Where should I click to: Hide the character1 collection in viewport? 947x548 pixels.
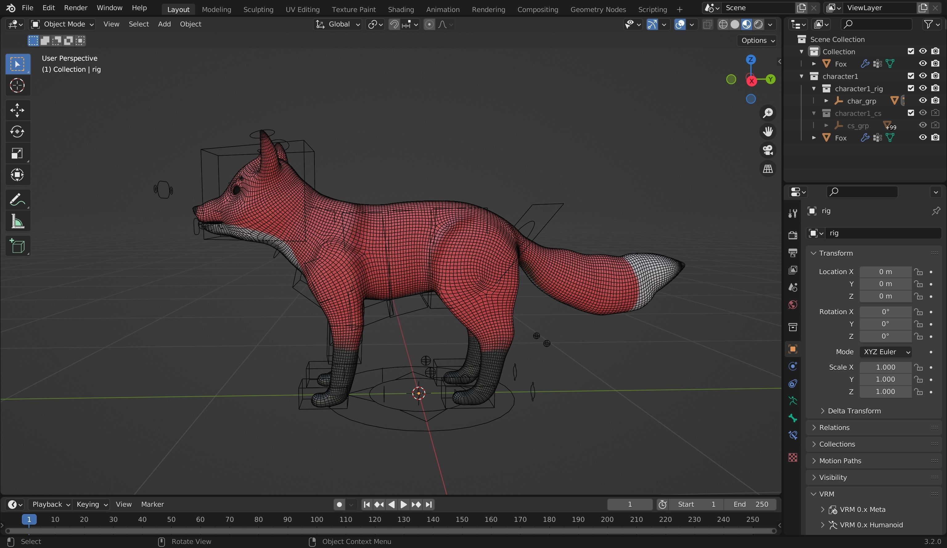click(923, 76)
